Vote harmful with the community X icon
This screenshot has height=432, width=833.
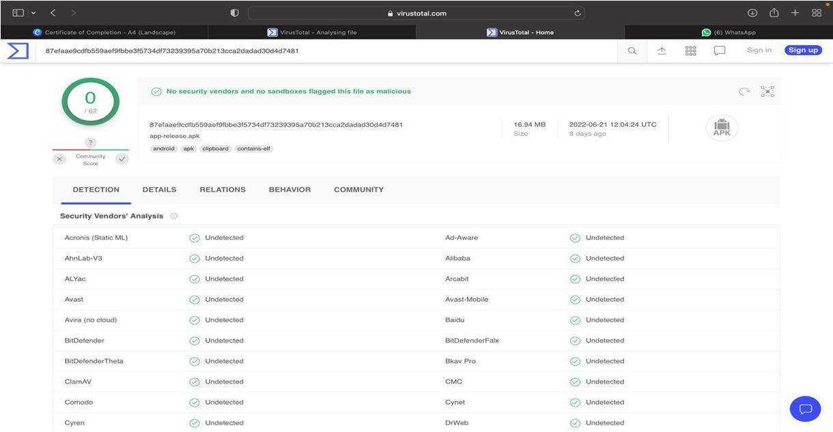60,159
